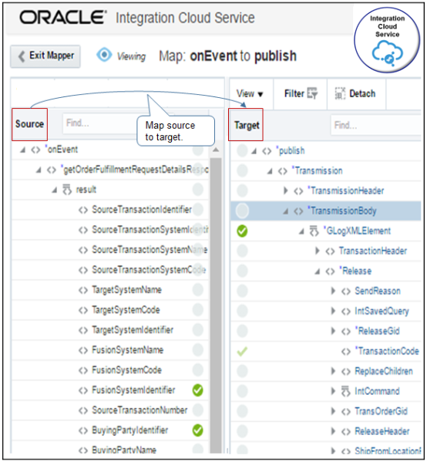Click the mapping circle for TargetSystemCode
This screenshot has height=462, width=427.
coord(197,310)
